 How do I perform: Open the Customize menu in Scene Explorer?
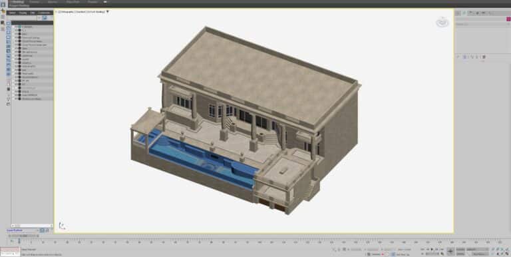click(44, 13)
